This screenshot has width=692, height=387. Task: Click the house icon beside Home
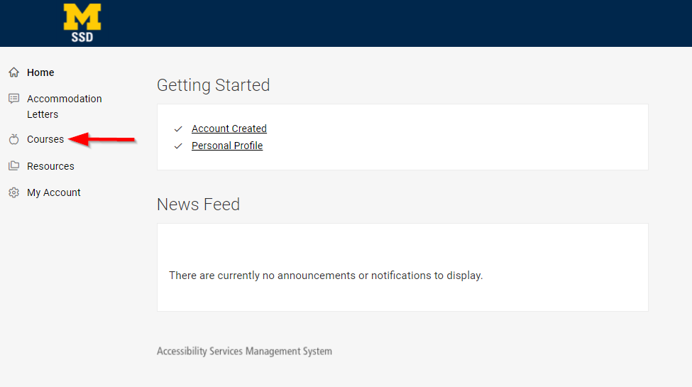[13, 72]
